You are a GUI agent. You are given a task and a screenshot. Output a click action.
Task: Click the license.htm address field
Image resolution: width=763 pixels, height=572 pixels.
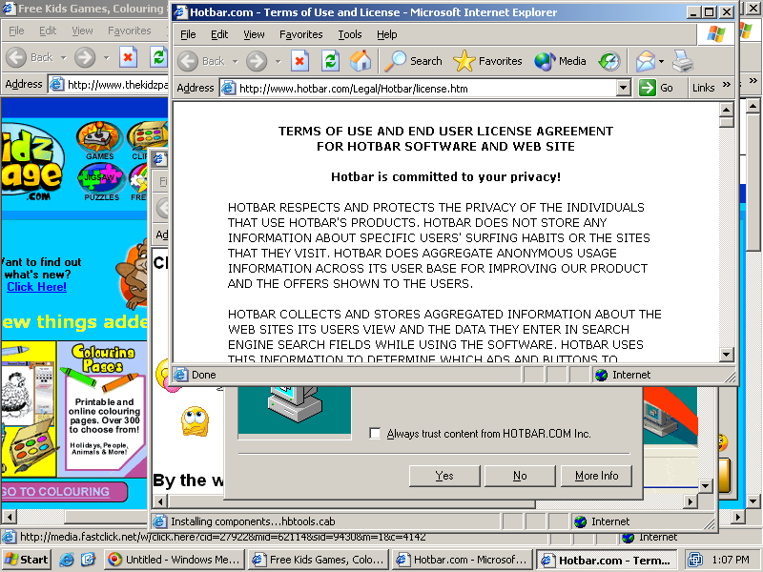pyautogui.click(x=419, y=88)
